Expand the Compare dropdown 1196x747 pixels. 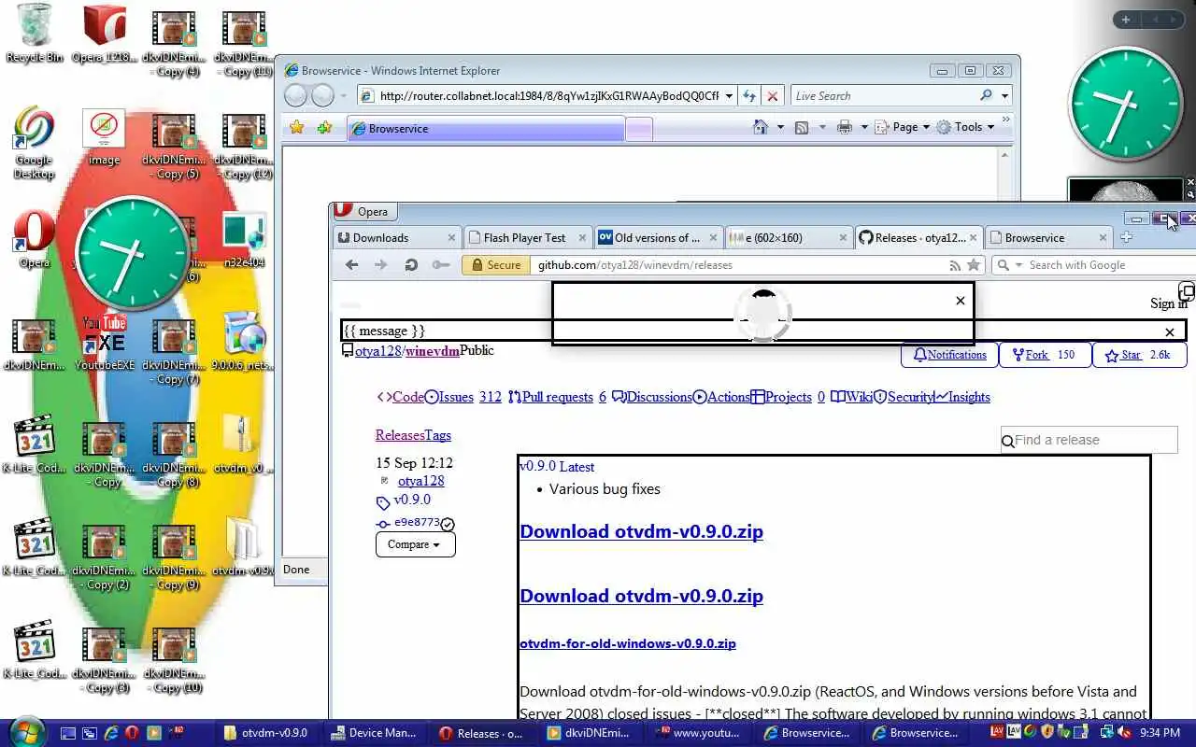(415, 544)
